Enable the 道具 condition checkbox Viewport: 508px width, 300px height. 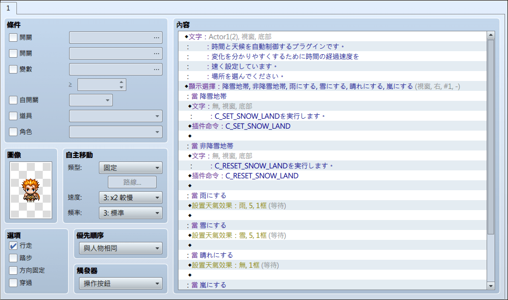tap(13, 116)
